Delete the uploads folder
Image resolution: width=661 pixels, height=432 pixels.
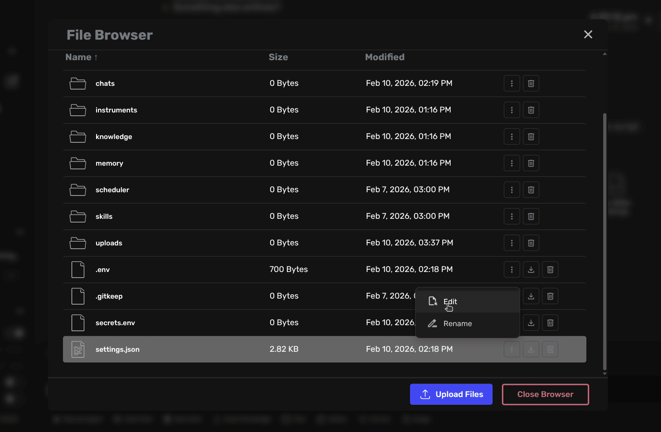click(x=531, y=243)
